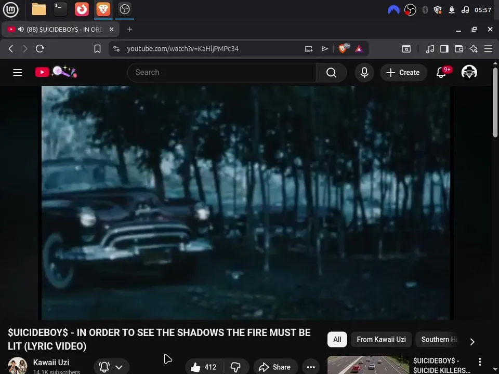
Task: Click the install app icon in address bar
Action: click(x=308, y=49)
